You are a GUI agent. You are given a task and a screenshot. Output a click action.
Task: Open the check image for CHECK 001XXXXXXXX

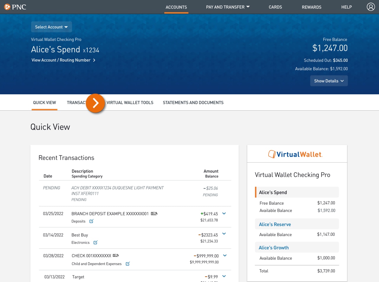click(115, 255)
